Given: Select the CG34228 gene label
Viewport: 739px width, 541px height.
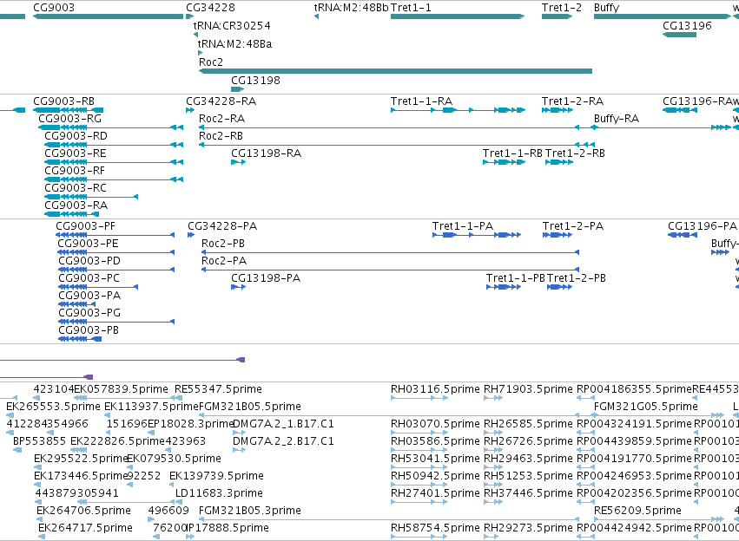Looking at the screenshot, I should click(210, 8).
